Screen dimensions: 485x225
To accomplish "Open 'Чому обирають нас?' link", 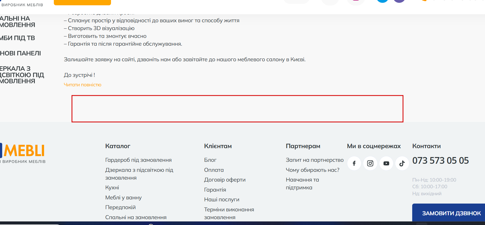I will (313, 170).
